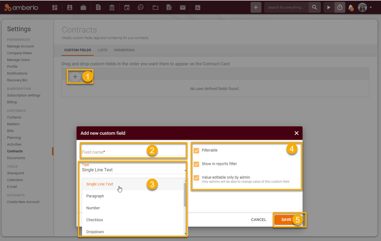381x241 pixels.
Task: Open the bank accounts building icon
Action: pos(112,7)
